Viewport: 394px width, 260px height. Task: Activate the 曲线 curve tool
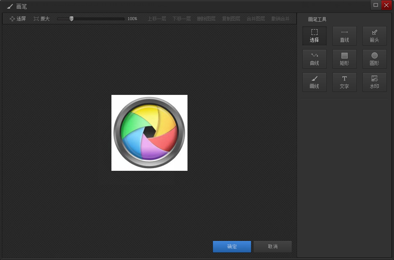[x=315, y=59]
